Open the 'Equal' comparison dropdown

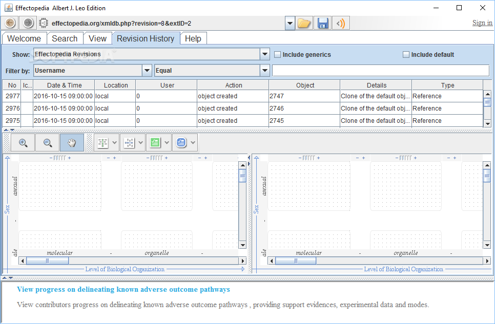(264, 70)
